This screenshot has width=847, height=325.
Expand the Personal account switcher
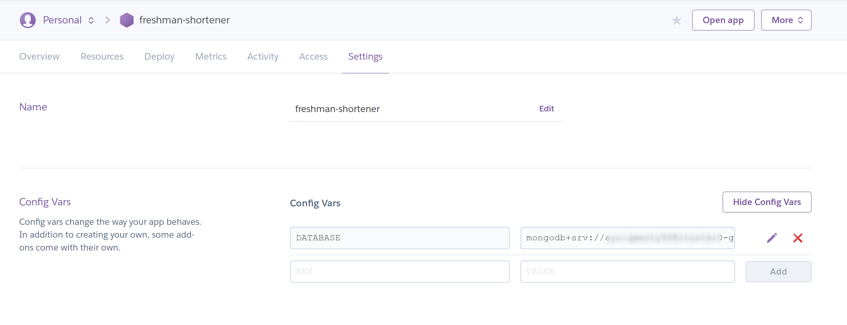[68, 20]
